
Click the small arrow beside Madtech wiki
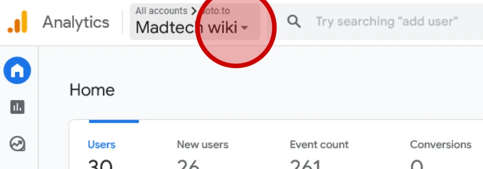[x=244, y=28]
